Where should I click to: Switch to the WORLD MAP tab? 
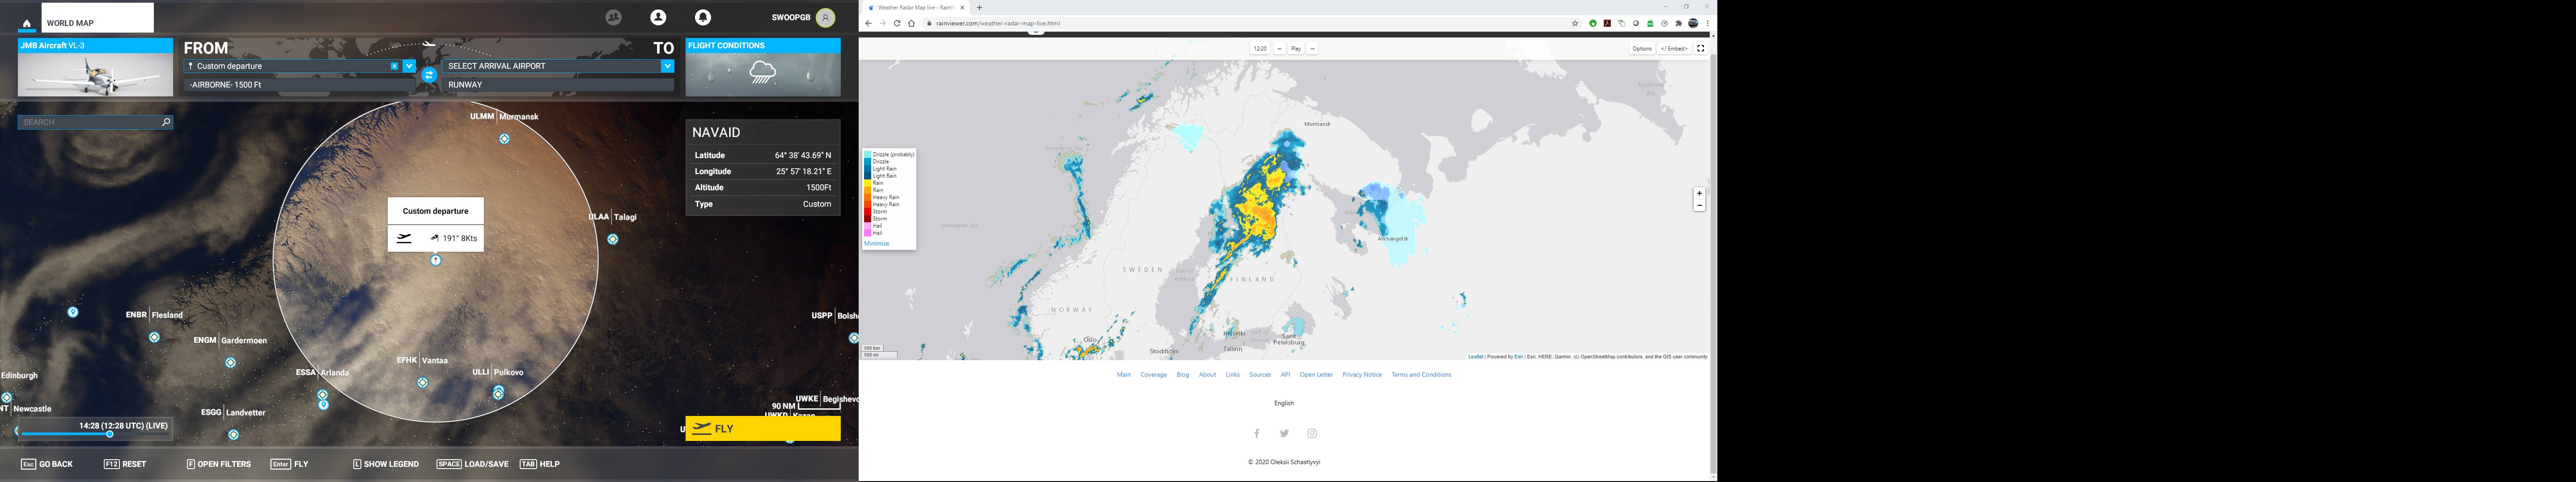point(98,18)
